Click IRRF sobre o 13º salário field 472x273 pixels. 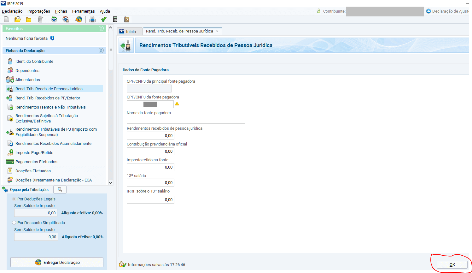[150, 200]
